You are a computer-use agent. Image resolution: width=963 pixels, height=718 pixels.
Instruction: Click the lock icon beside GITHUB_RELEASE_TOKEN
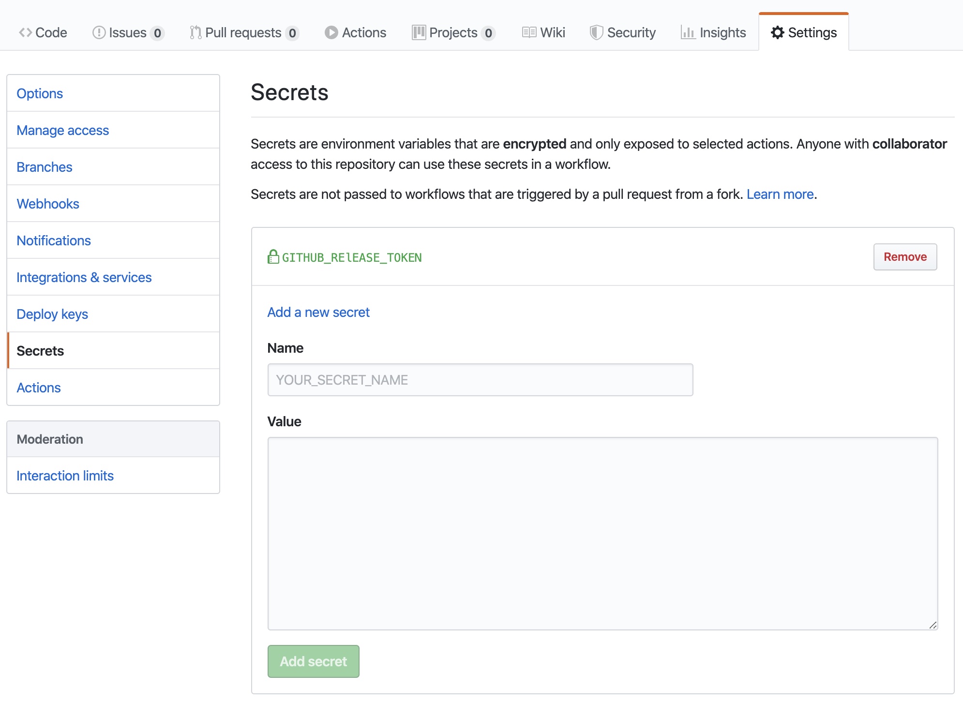click(x=273, y=257)
